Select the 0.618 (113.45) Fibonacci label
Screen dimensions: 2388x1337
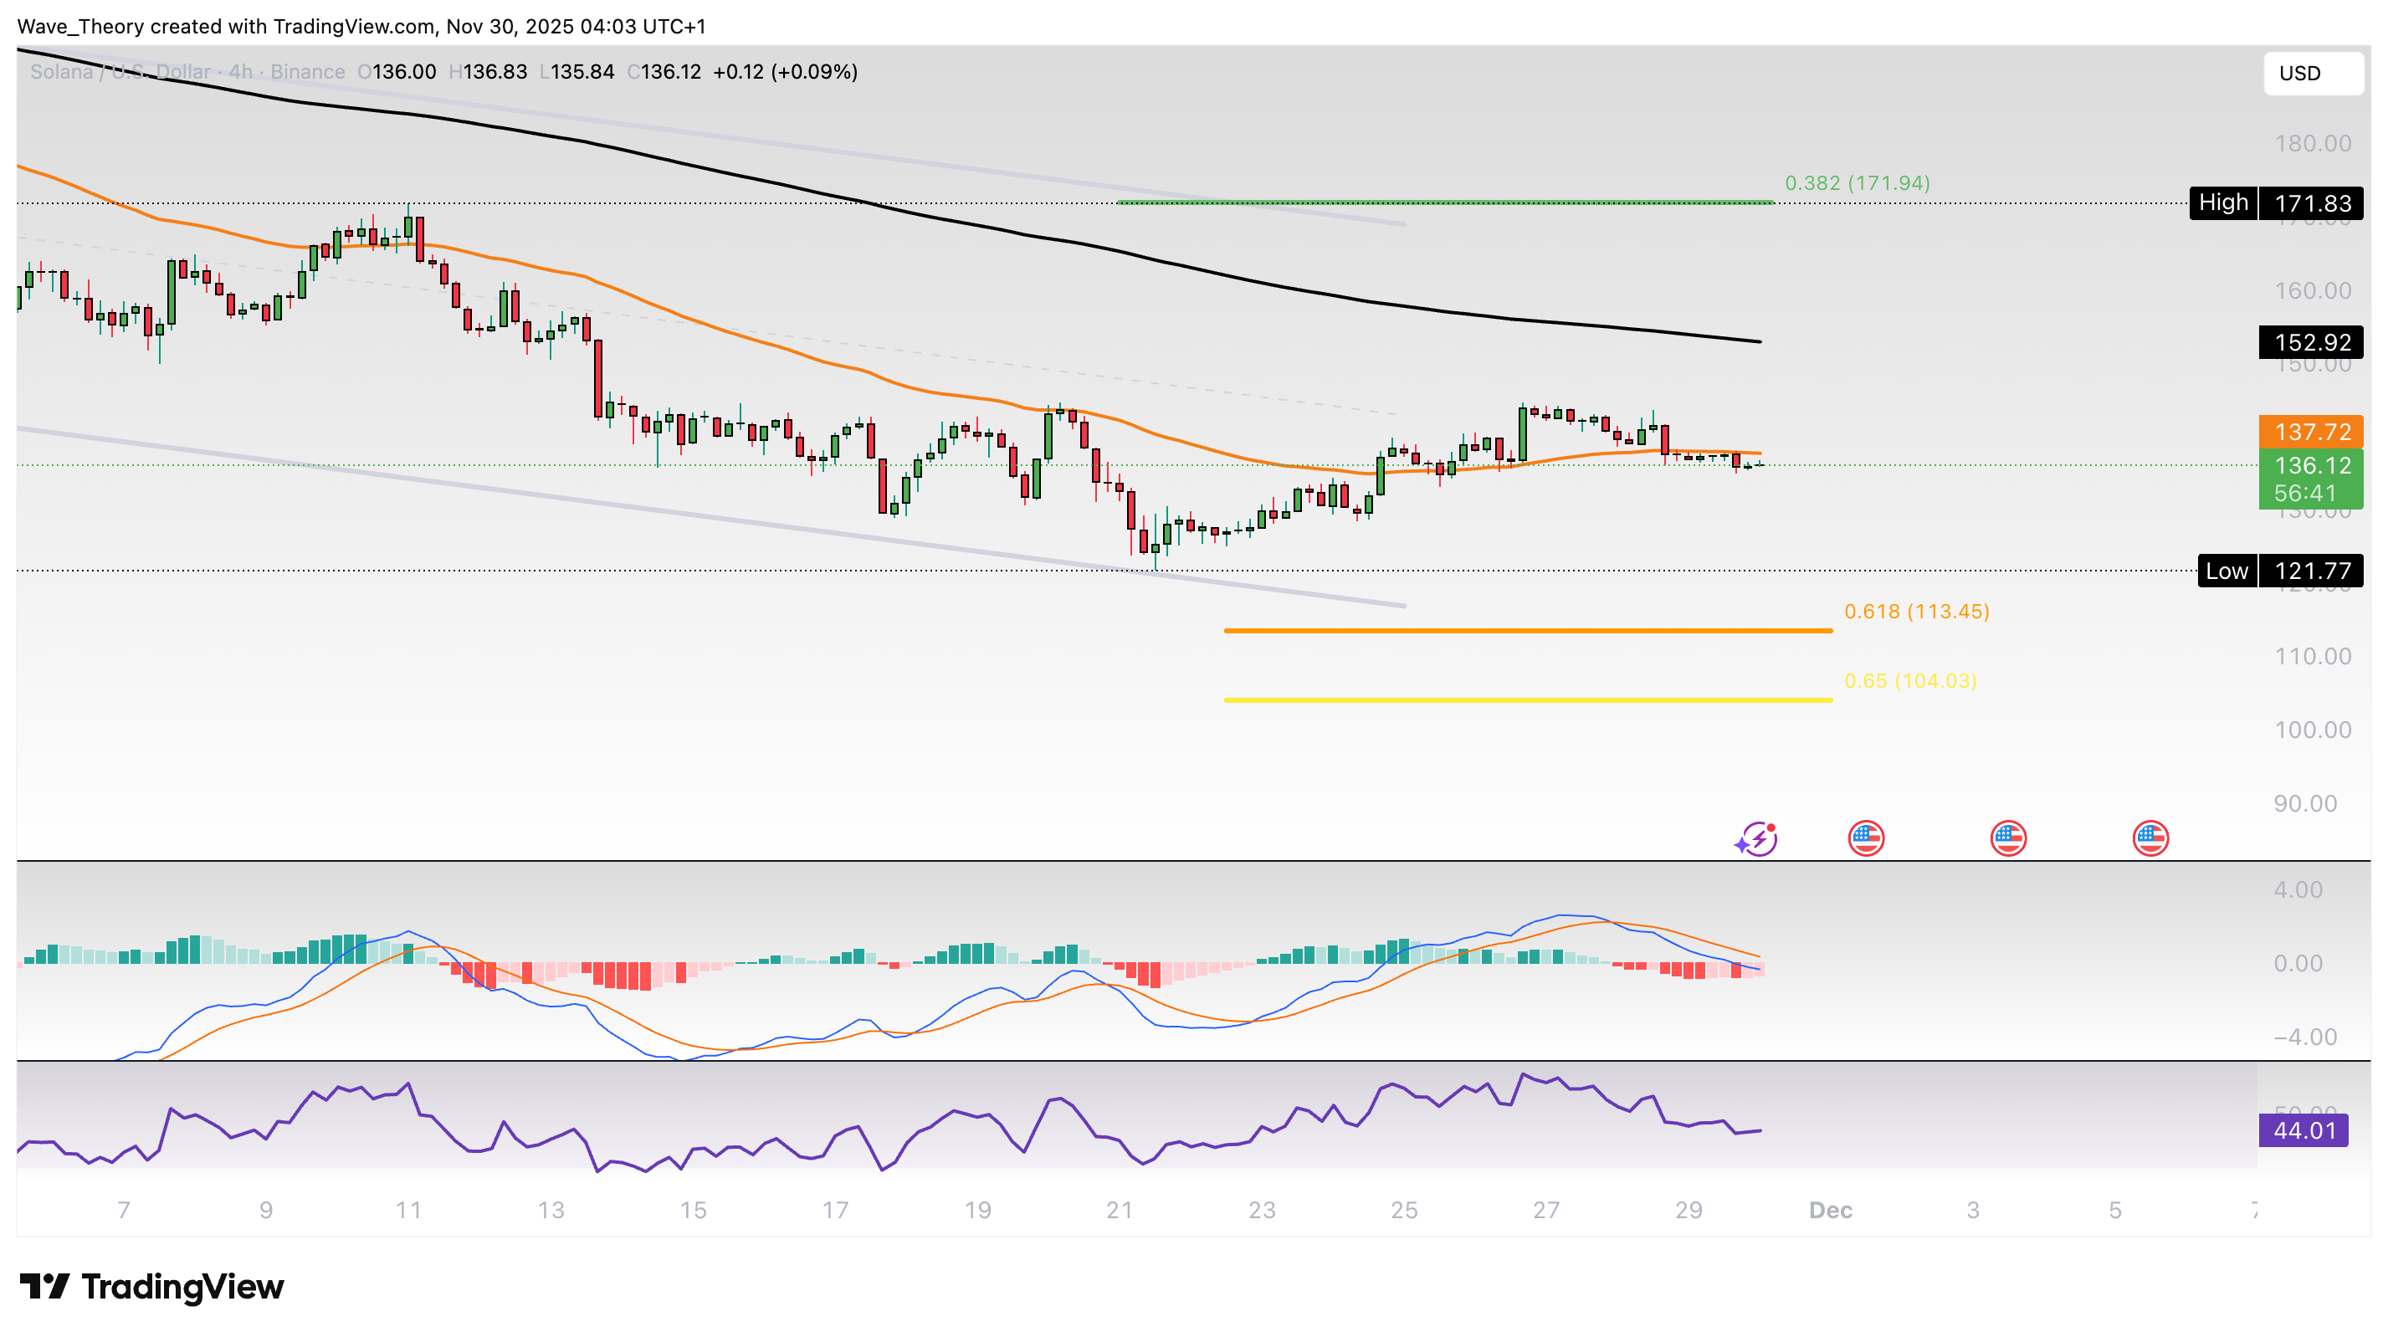[1916, 612]
